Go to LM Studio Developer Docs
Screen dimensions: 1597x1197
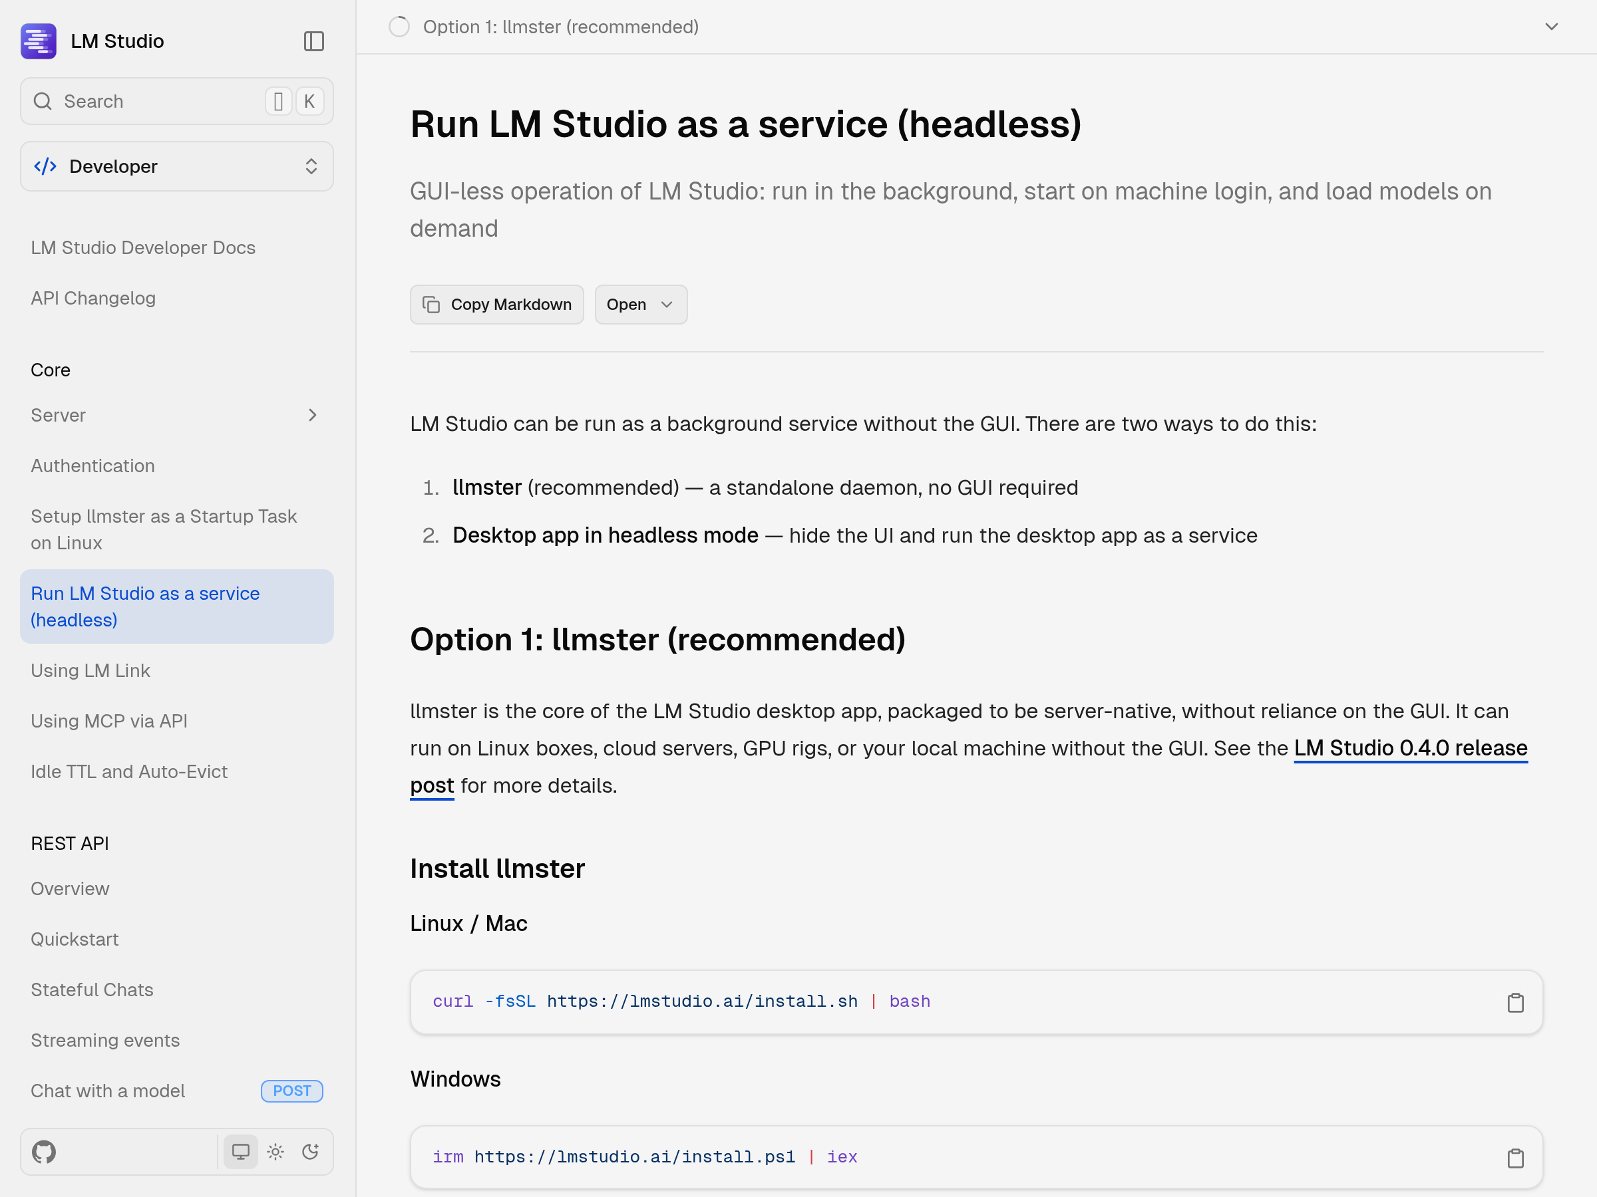[x=143, y=247]
